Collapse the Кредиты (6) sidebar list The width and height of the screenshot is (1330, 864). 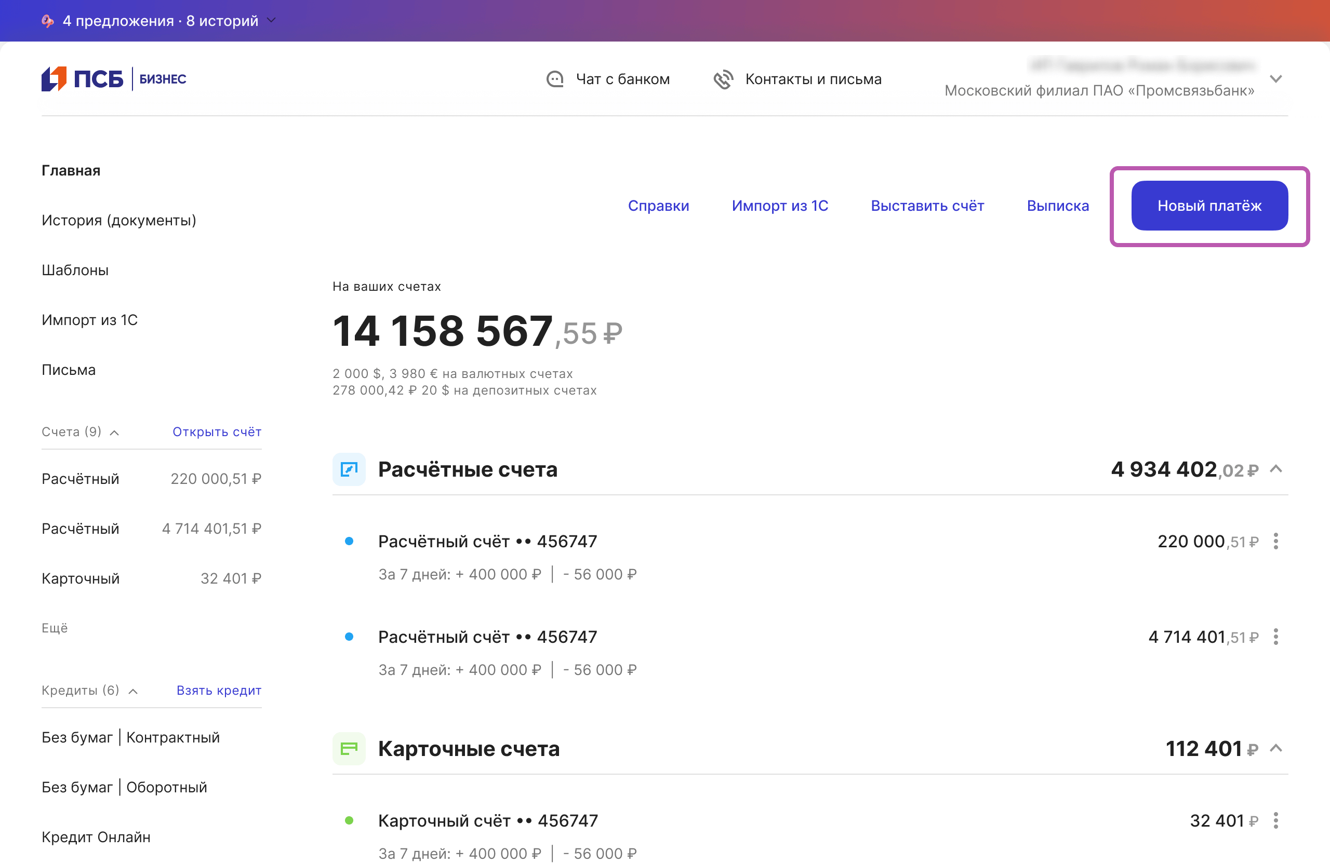tap(133, 691)
